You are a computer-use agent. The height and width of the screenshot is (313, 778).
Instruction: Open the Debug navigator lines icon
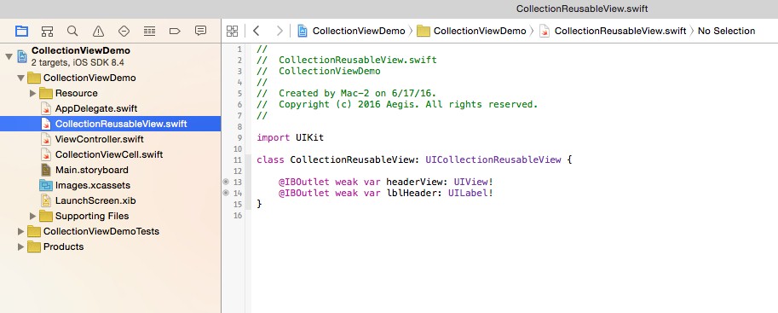pyautogui.click(x=149, y=32)
